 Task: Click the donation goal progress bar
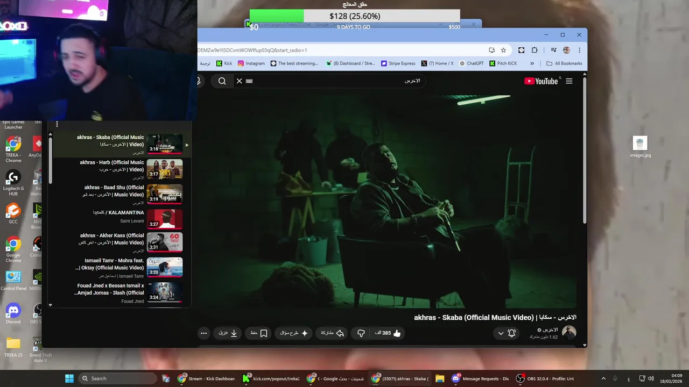pyautogui.click(x=355, y=16)
